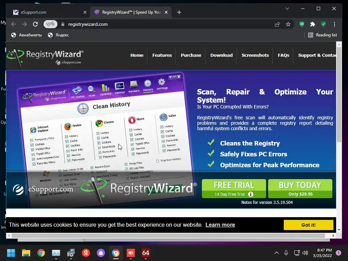Dismiss cookies with Got it! button
Viewport: 348px width, 261px height.
tap(308, 225)
